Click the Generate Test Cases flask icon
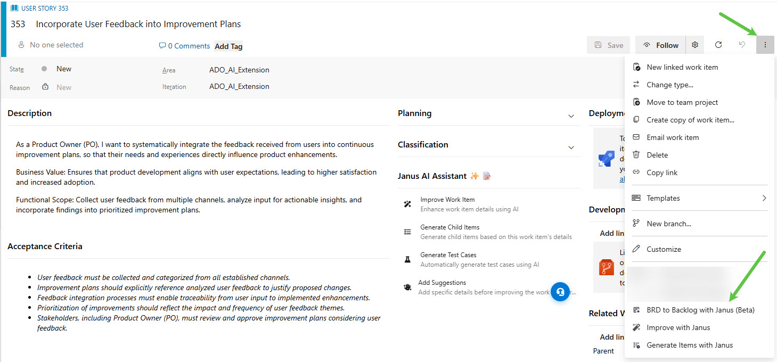The height and width of the screenshot is (362, 777). 408,260
